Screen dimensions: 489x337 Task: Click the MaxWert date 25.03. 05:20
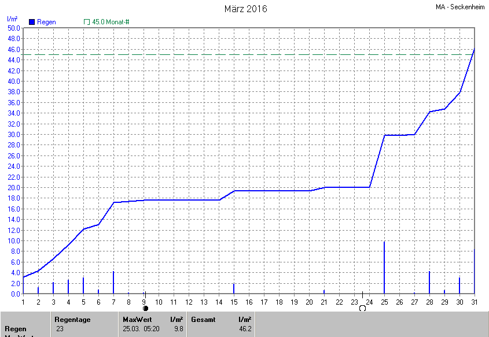click(141, 329)
